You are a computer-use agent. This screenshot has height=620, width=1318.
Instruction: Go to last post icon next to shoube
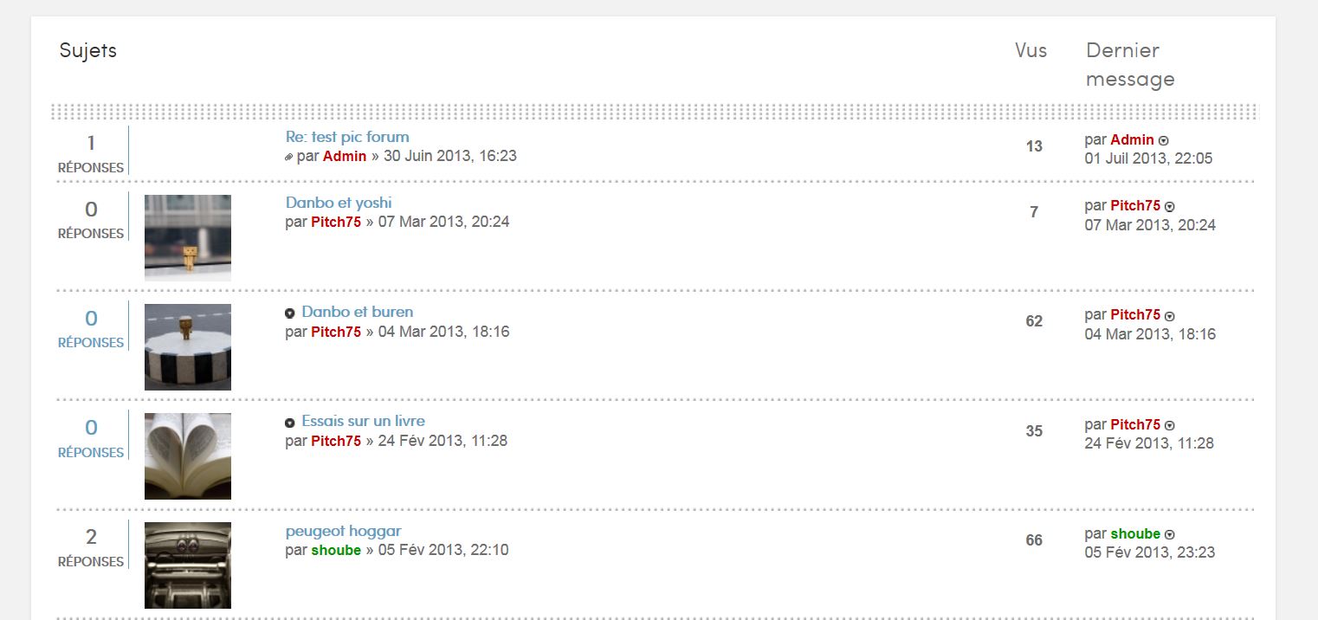1170,535
